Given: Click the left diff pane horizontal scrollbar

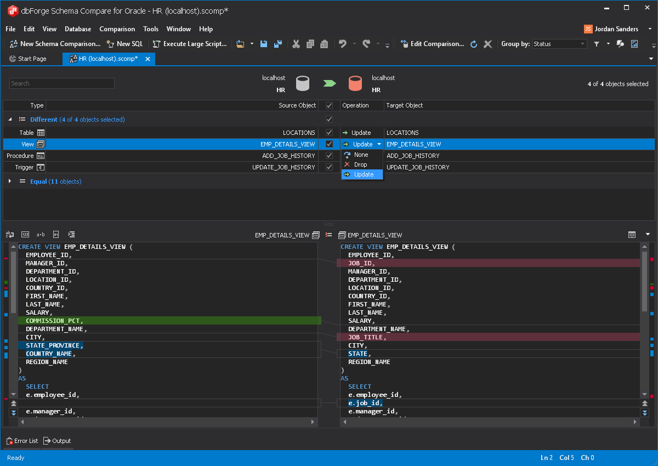Looking at the screenshot, I should point(168,422).
